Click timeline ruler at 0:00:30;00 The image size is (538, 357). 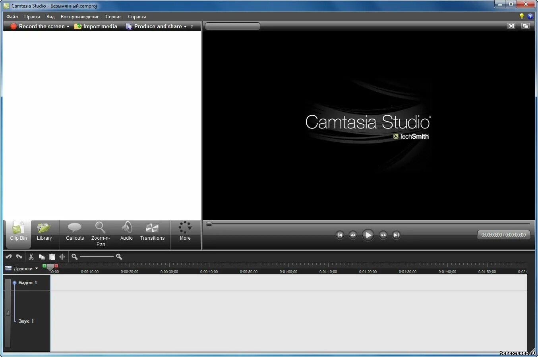[169, 272]
